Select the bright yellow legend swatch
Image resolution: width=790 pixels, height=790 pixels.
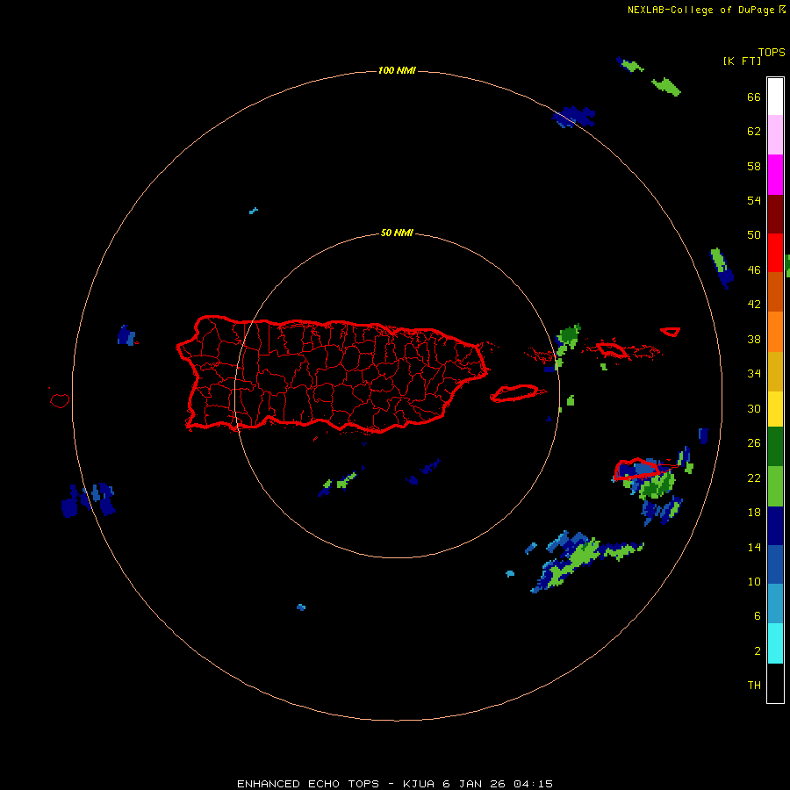coord(775,409)
